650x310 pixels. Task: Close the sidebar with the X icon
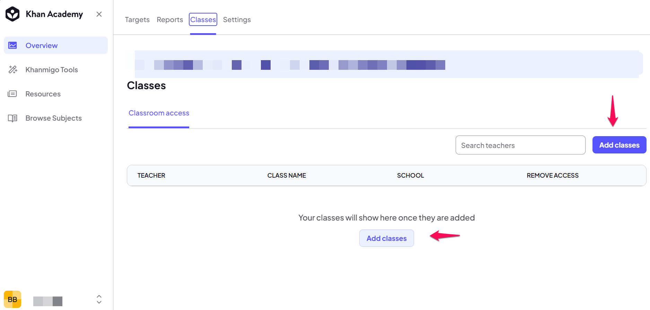[99, 14]
